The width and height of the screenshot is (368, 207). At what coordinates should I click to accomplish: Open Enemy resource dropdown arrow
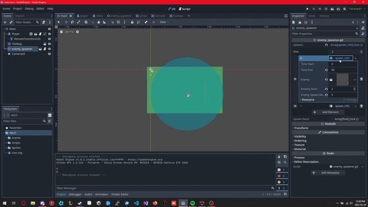point(355,79)
